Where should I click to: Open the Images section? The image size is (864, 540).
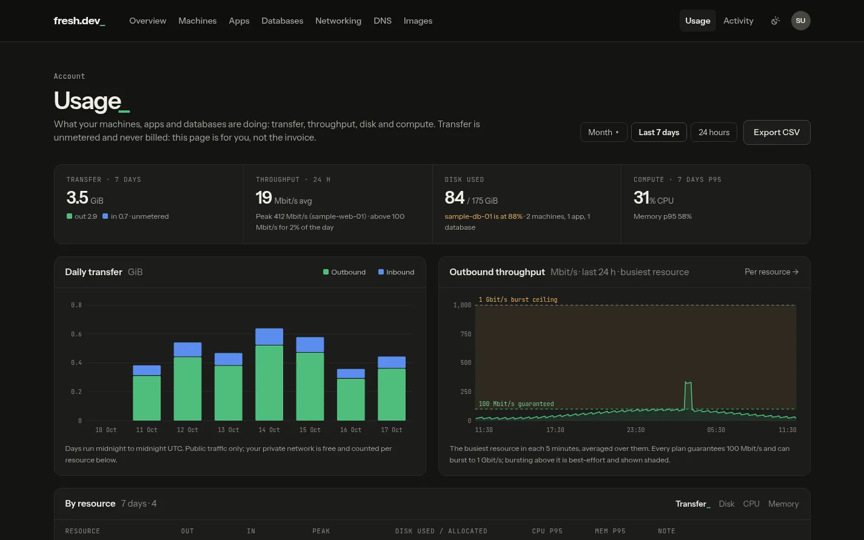point(418,21)
